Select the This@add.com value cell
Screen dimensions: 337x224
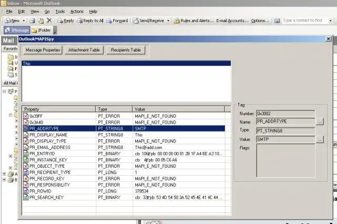pos(179,147)
